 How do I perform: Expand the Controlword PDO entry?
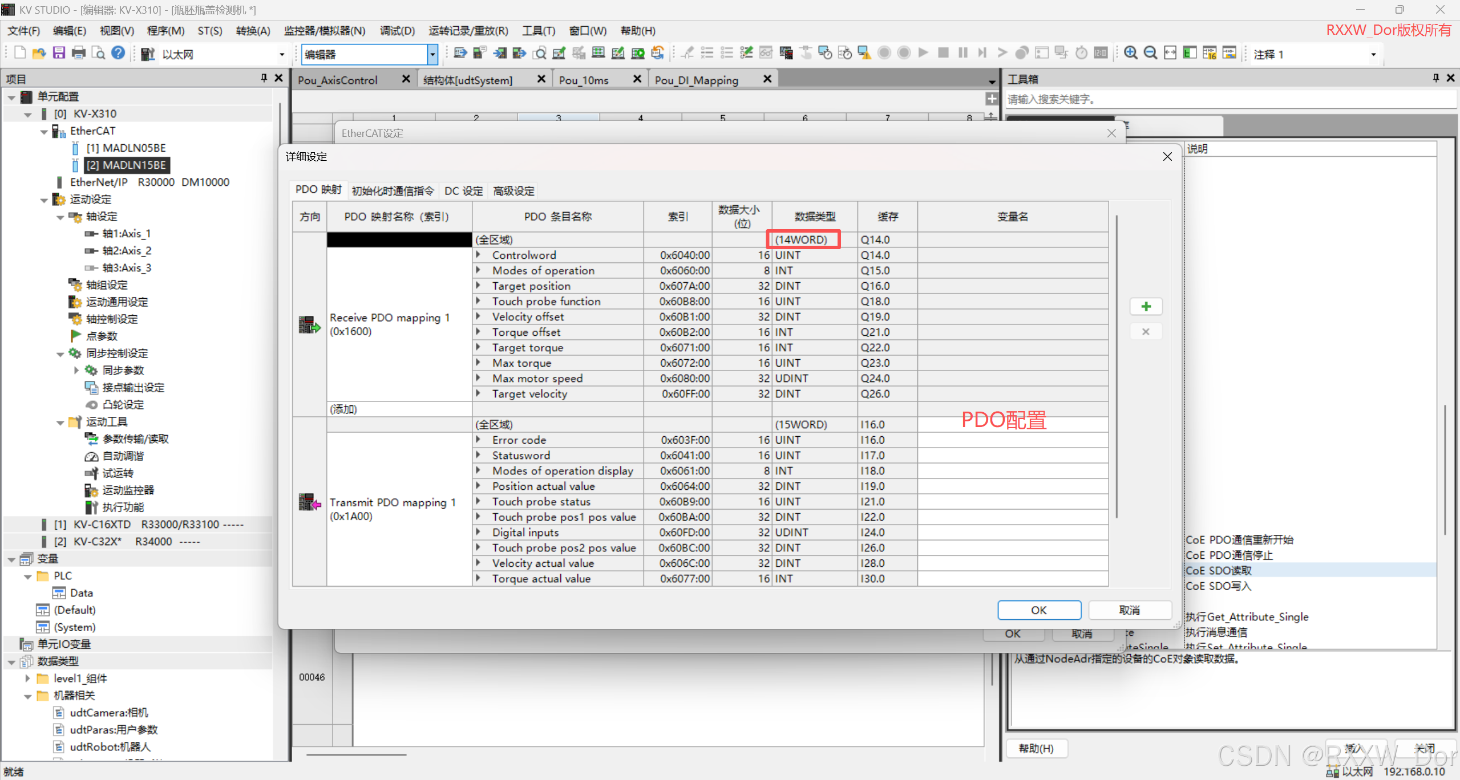pos(479,255)
